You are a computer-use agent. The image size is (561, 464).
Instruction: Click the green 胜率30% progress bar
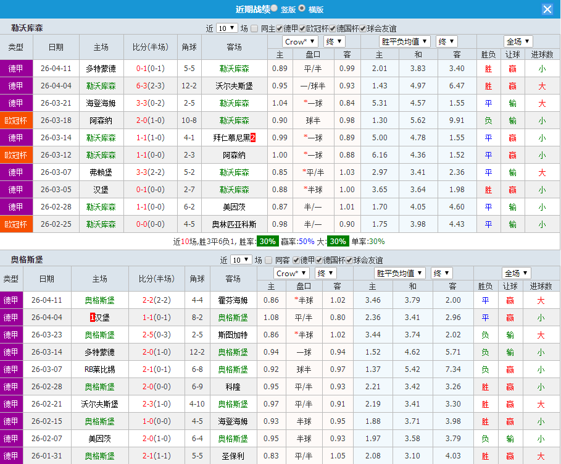pyautogui.click(x=267, y=243)
